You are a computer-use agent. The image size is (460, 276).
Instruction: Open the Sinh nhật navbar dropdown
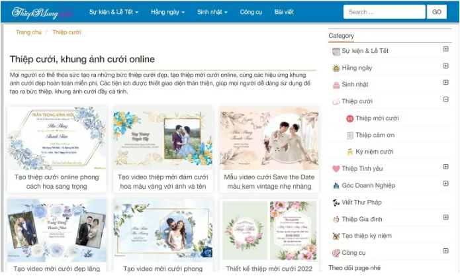click(212, 12)
